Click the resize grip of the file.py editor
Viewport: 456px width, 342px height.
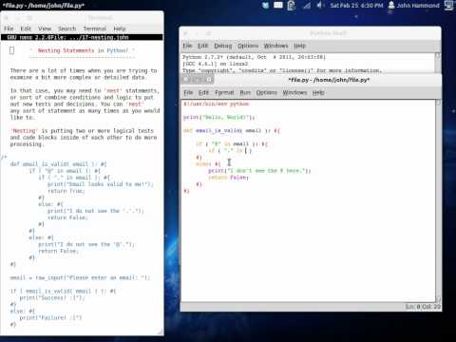[438, 299]
